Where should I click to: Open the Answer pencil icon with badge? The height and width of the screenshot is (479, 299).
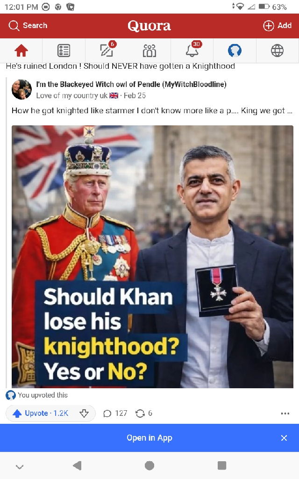click(107, 50)
